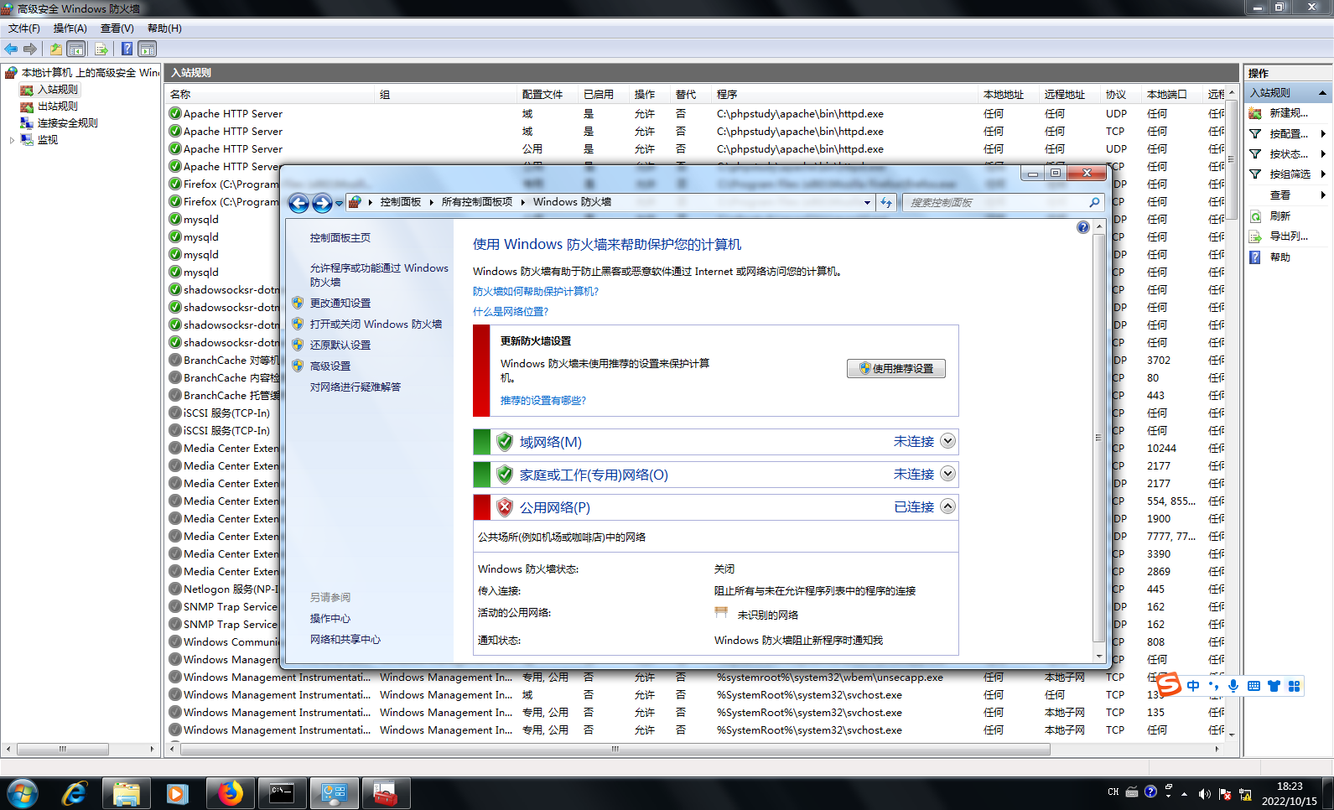This screenshot has height=810, width=1334.
Task: Click the blue help question toolbar icon
Action: tap(127, 49)
